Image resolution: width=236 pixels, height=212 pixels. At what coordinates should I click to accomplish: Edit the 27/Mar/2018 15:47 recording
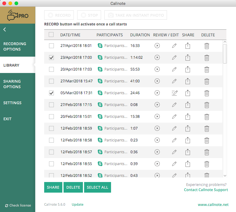174,81
